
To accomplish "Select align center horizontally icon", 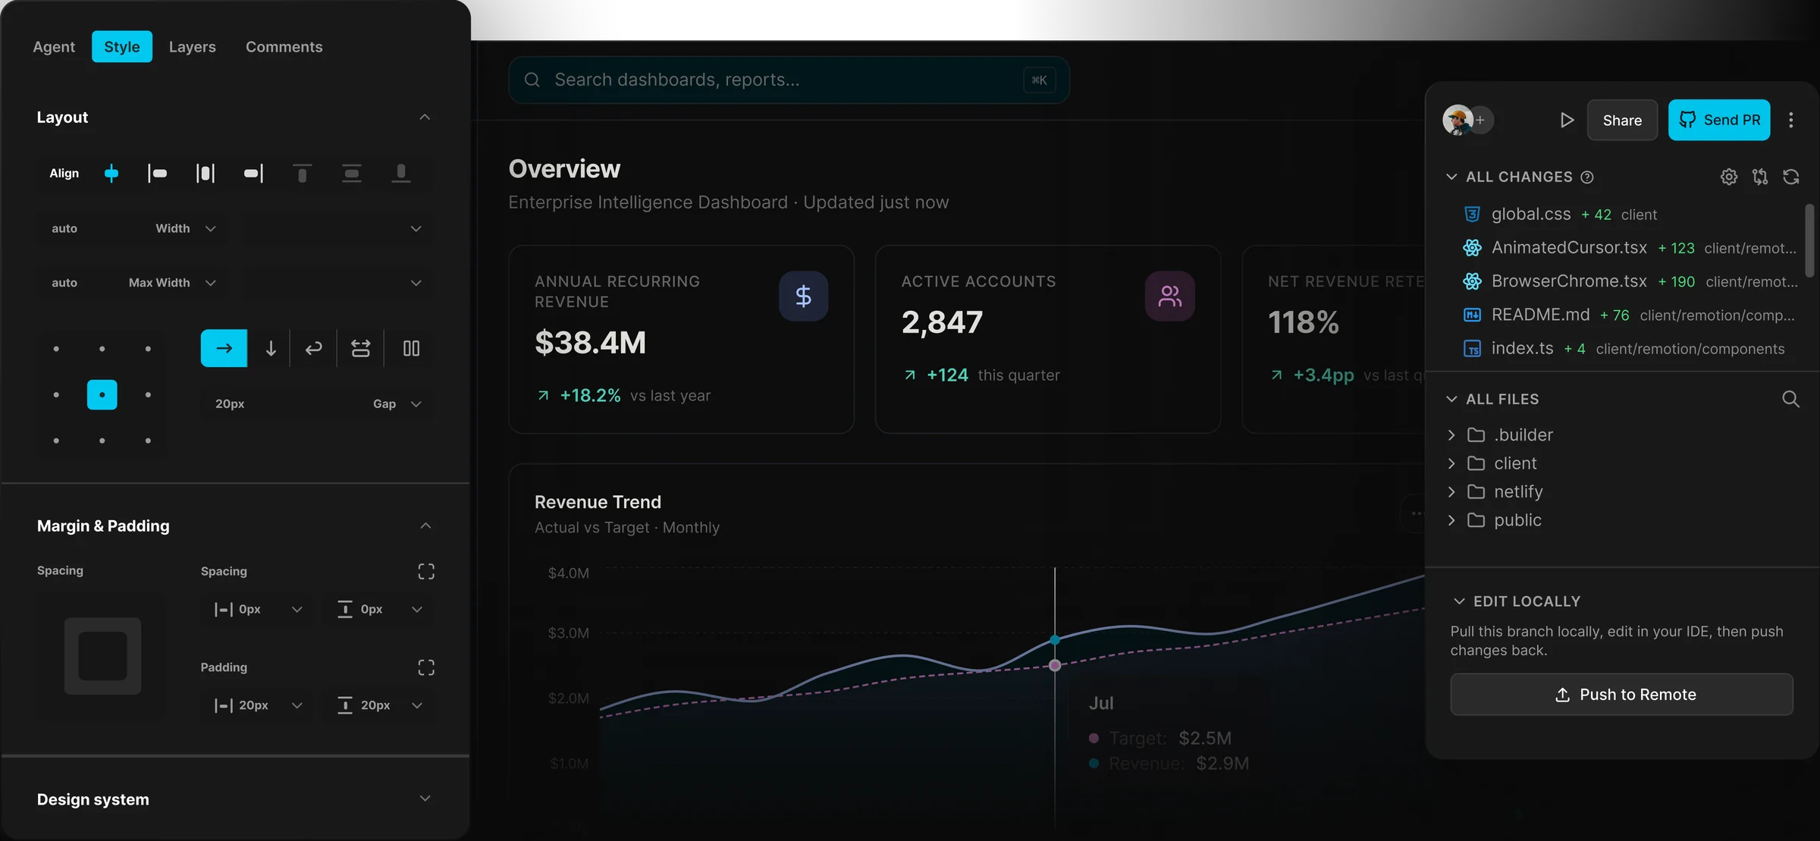I will click(111, 174).
